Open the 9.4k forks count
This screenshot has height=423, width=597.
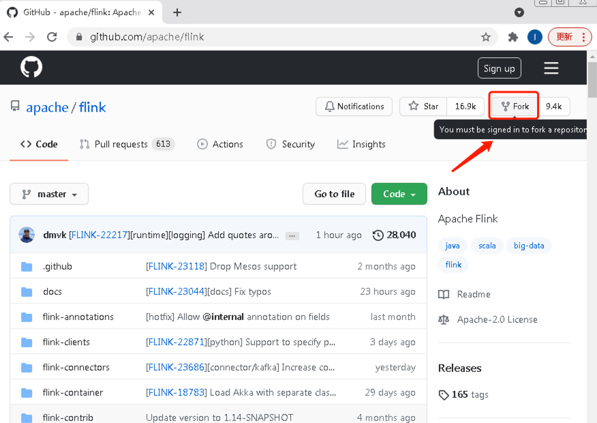coord(553,106)
